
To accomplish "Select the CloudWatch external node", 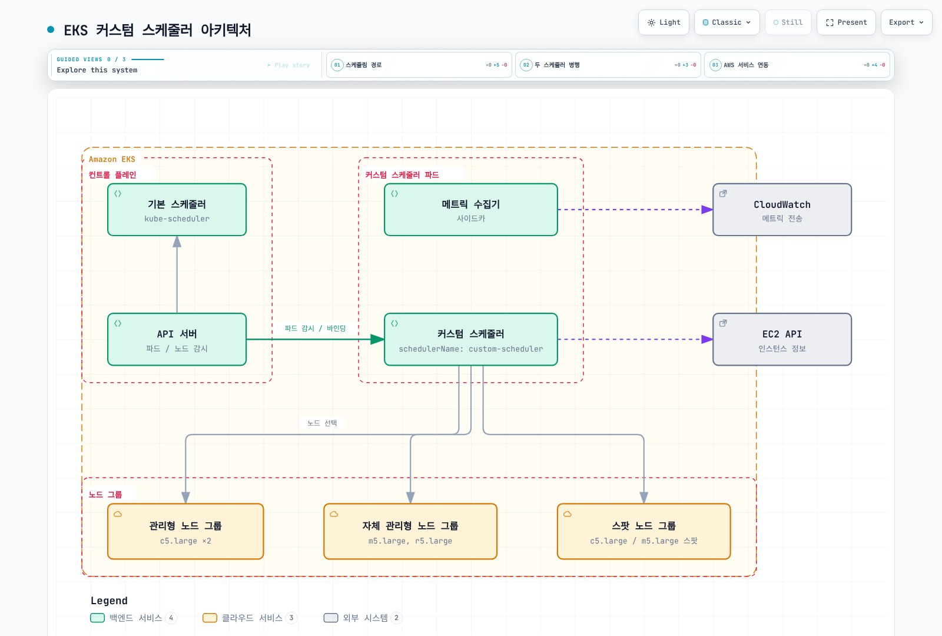I will tap(782, 210).
